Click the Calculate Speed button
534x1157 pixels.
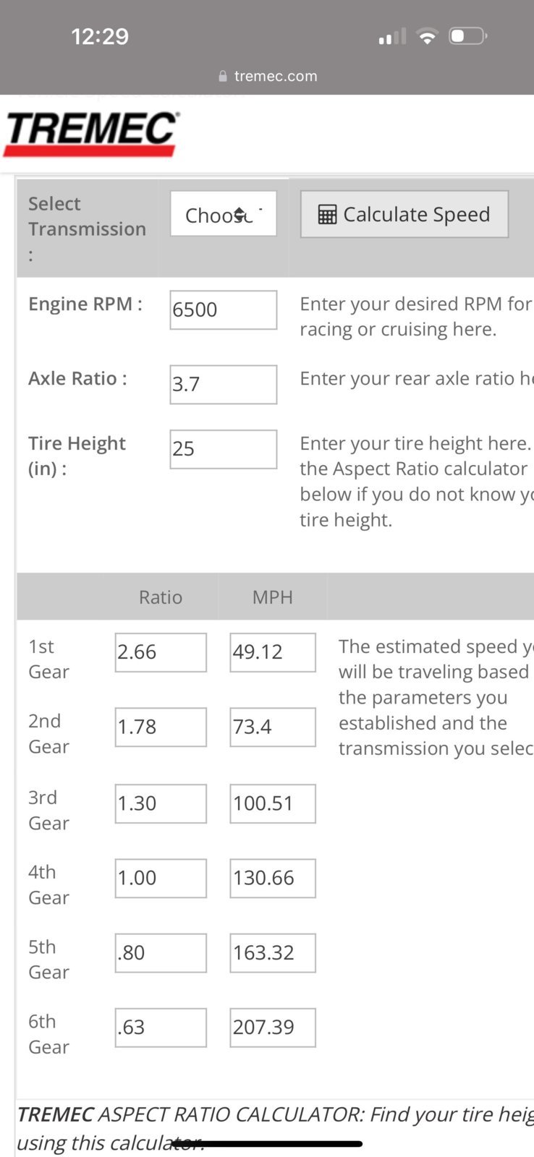[x=404, y=214]
